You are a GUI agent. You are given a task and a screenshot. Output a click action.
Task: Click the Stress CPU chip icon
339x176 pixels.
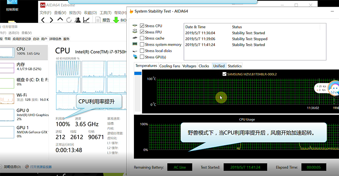click(x=135, y=25)
